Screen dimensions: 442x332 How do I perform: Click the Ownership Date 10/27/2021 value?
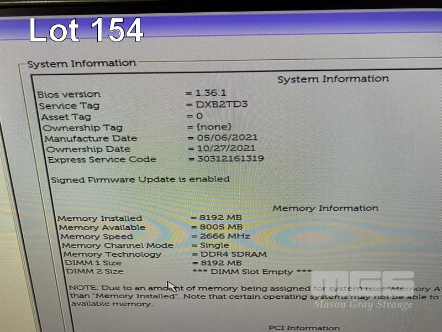226,148
